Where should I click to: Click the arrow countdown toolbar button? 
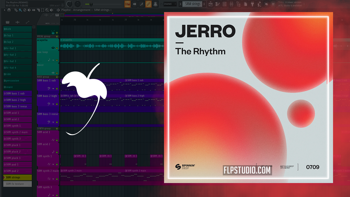(x=135, y=4)
